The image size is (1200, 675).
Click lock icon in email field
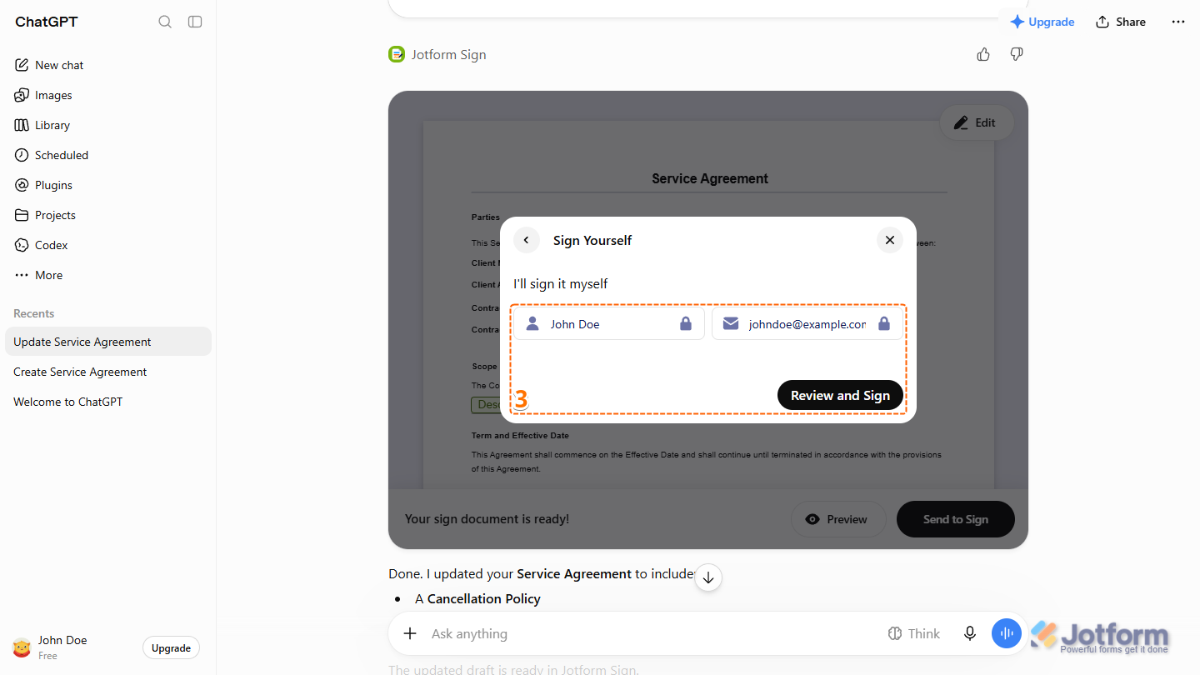(884, 324)
